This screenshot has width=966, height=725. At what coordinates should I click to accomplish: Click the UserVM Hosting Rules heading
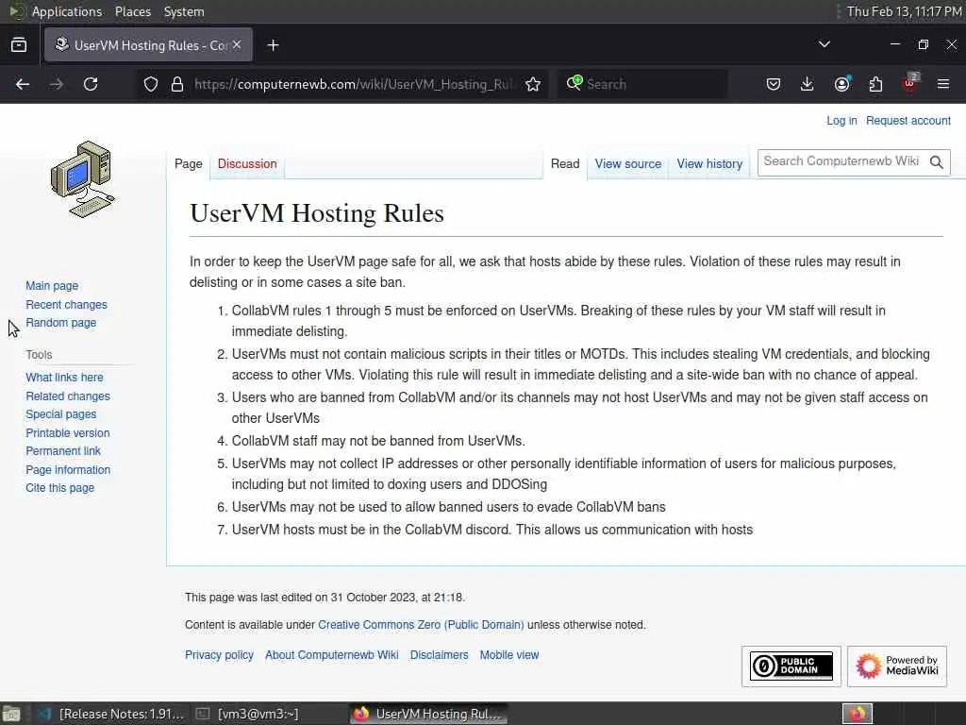tap(317, 213)
